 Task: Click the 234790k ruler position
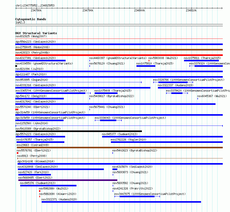tap(88, 10)
